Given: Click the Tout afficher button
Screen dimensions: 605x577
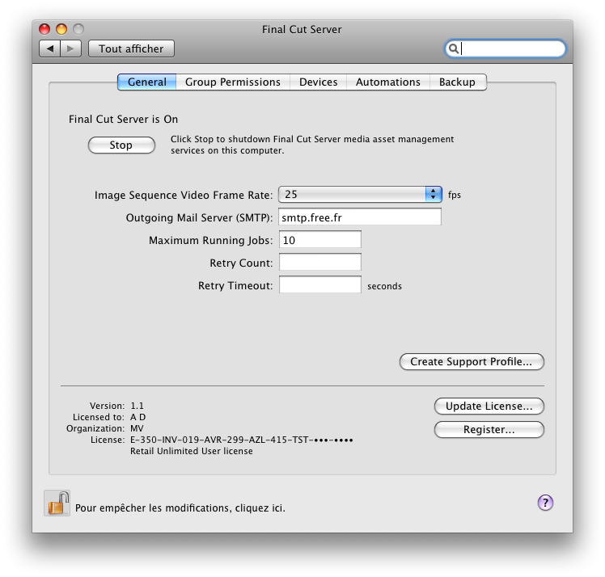Looking at the screenshot, I should coord(131,48).
